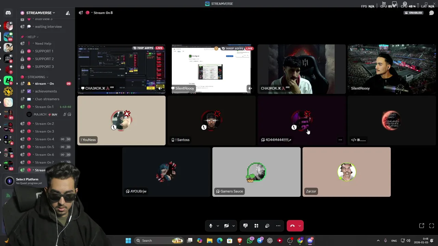This screenshot has width=438, height=246.
Task: Focus CHA3KOK's webcam video tile
Action: point(302,69)
